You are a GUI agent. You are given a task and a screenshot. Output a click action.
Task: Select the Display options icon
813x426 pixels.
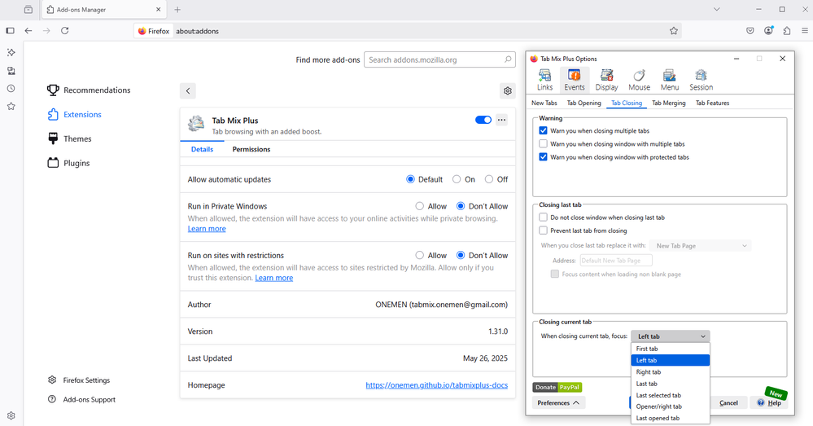point(606,80)
